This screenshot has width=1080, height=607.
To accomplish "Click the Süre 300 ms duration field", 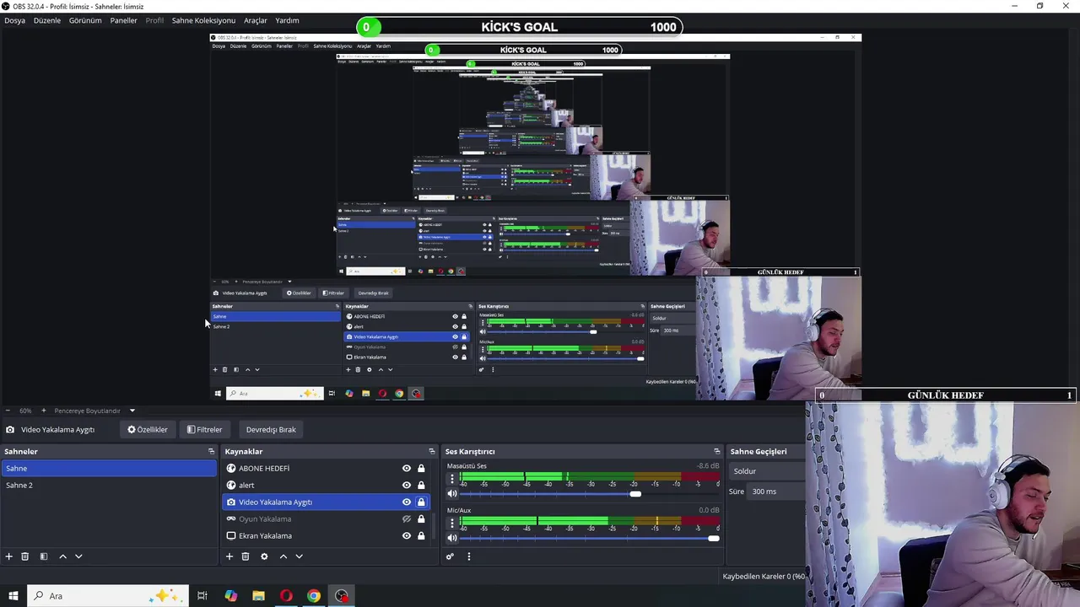I will (776, 492).
